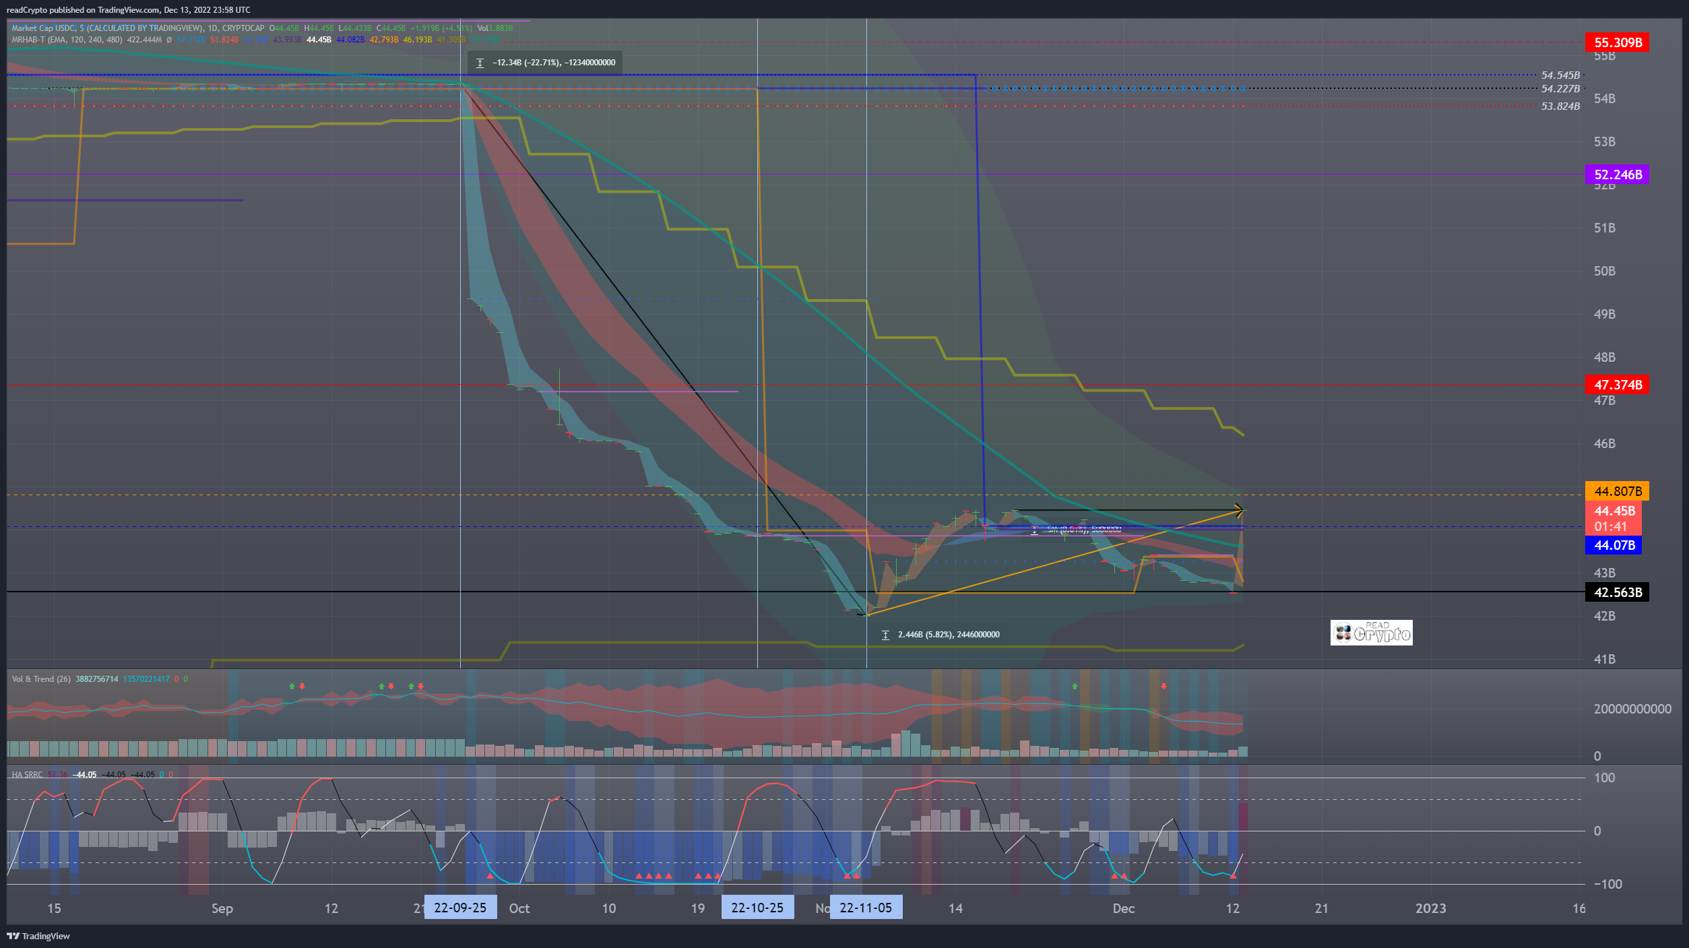Viewport: 1689px width, 948px height.
Task: Click the 2.446B (5.82%) measurement label
Action: 949,635
